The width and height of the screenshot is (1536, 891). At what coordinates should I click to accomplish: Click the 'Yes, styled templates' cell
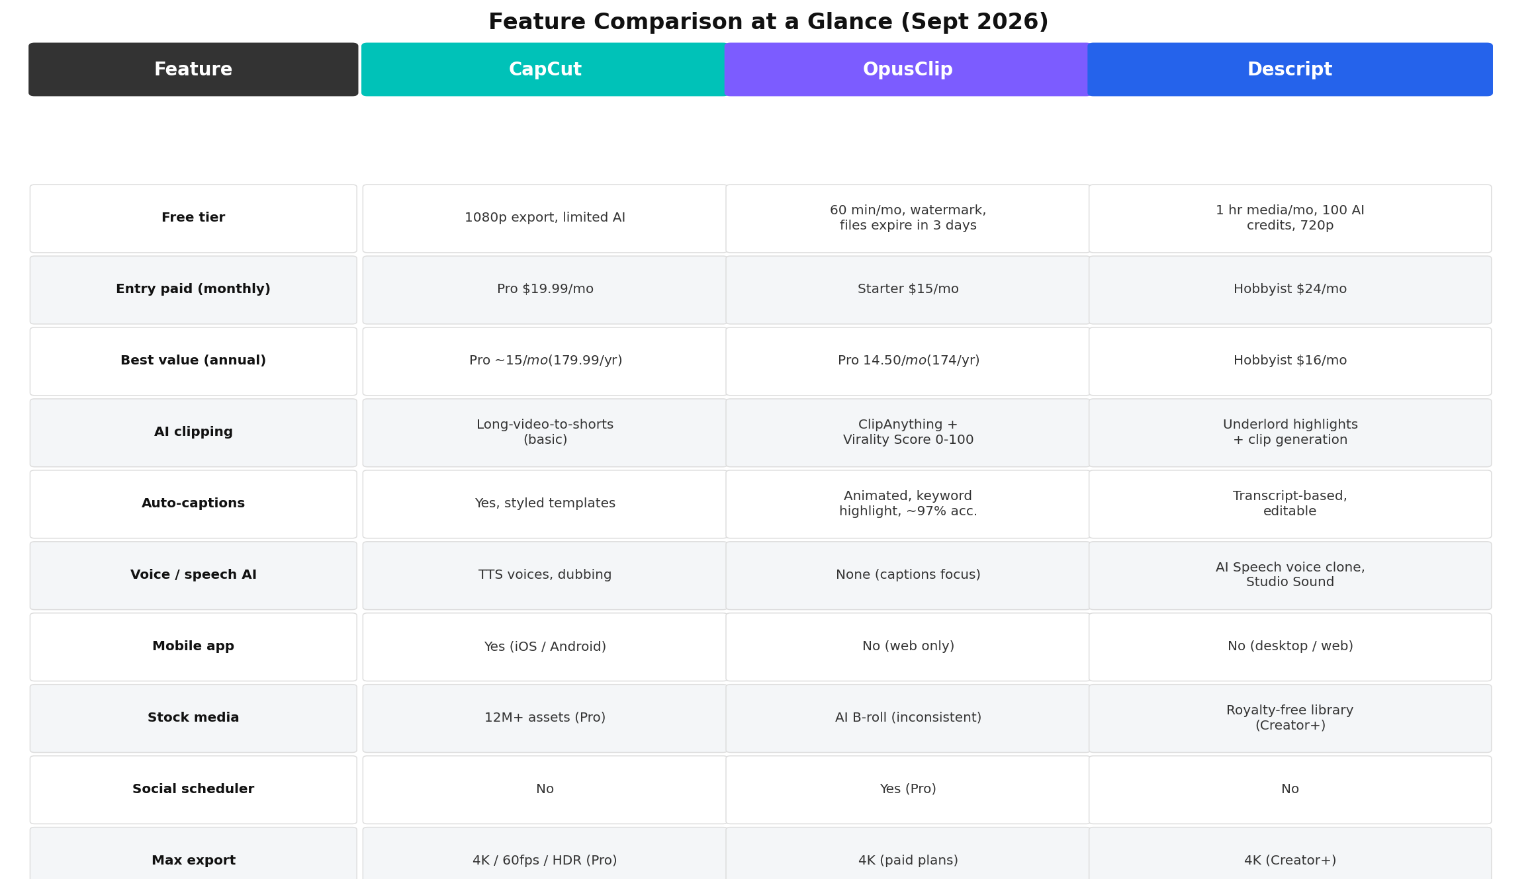coord(545,504)
